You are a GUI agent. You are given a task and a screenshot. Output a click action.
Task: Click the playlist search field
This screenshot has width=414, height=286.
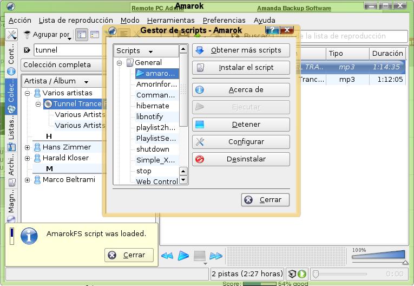(340, 36)
